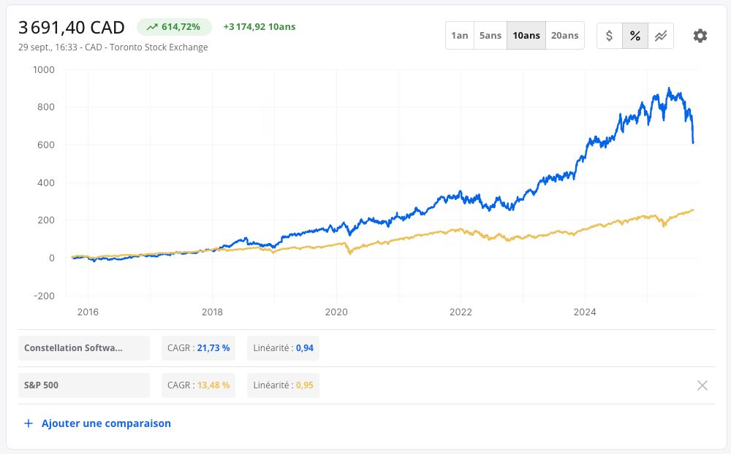Click the S&P 500 label
The image size is (731, 454).
[84, 385]
